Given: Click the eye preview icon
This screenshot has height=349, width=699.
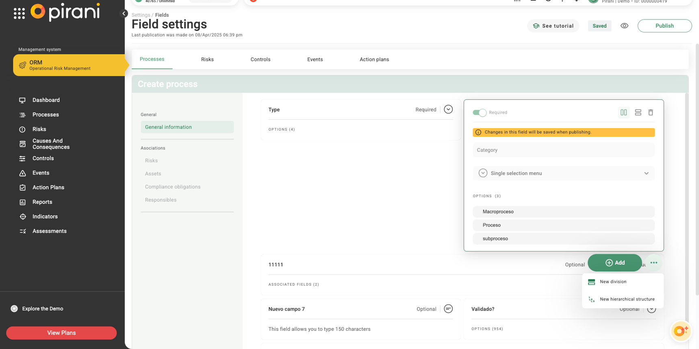Looking at the screenshot, I should [x=624, y=26].
